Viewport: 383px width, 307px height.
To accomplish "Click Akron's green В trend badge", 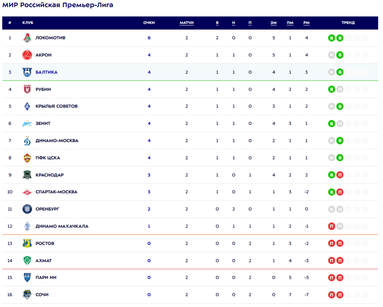I will pos(340,55).
